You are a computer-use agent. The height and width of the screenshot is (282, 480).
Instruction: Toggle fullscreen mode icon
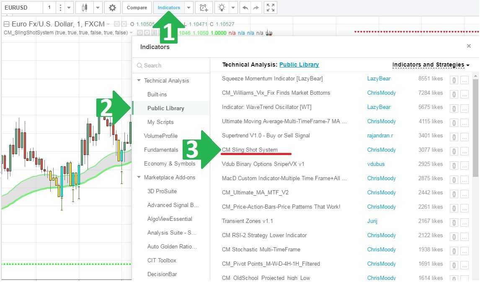271,8
